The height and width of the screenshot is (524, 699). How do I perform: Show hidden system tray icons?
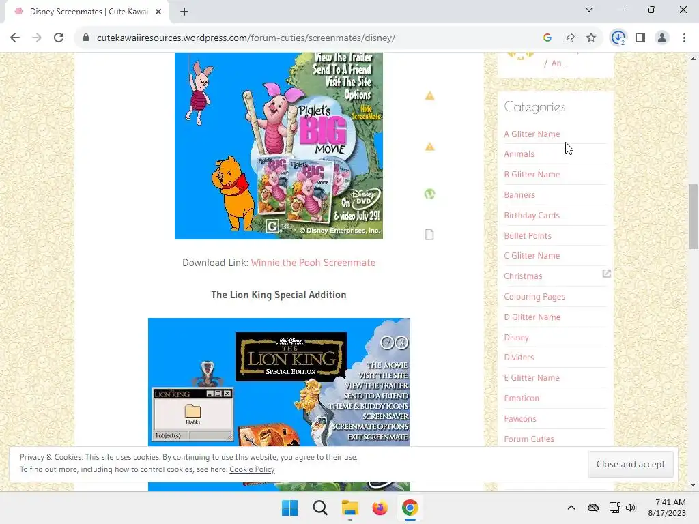tap(571, 508)
